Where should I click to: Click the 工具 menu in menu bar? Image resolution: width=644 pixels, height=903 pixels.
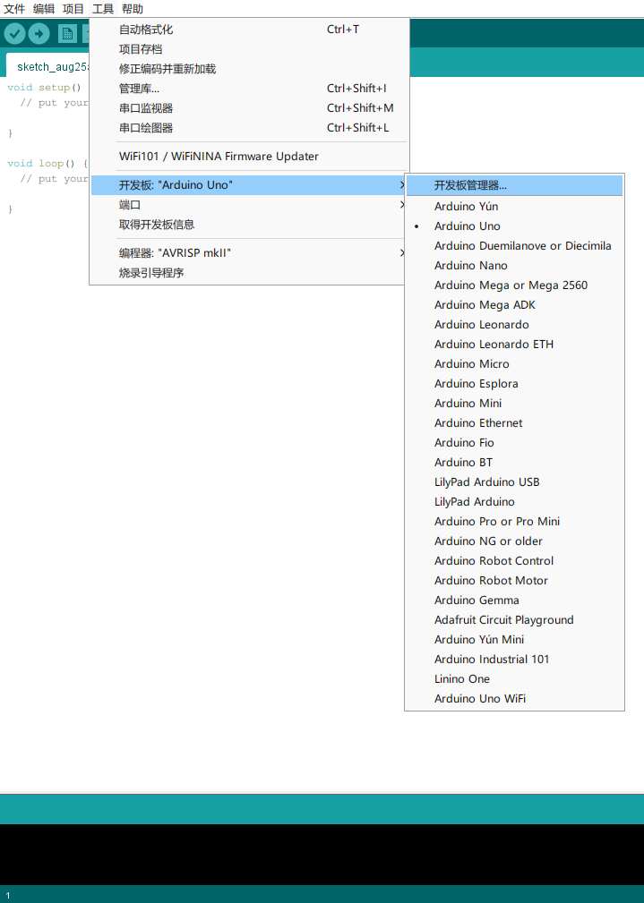[103, 9]
